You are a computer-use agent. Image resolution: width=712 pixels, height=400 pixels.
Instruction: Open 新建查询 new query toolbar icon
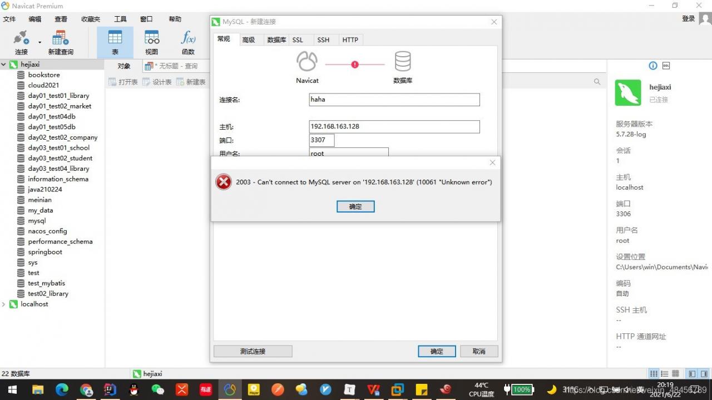click(60, 38)
